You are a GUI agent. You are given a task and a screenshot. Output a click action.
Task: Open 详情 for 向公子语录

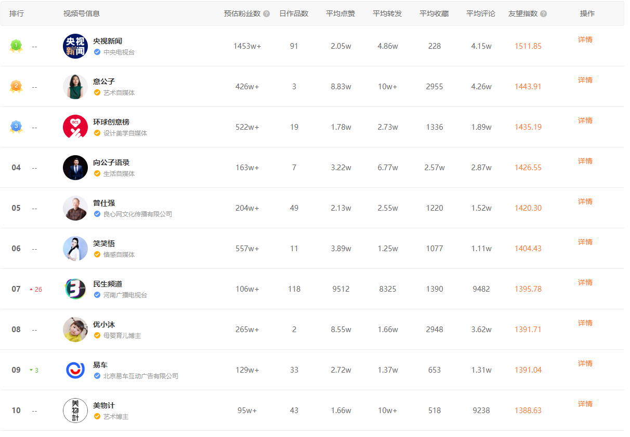pyautogui.click(x=585, y=161)
